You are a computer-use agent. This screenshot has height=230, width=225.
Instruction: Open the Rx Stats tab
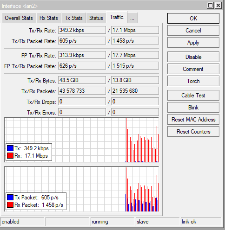tap(49, 18)
